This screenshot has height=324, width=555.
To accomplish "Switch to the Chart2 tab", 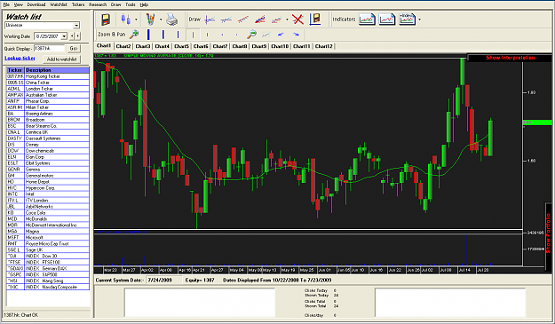I will coord(123,46).
